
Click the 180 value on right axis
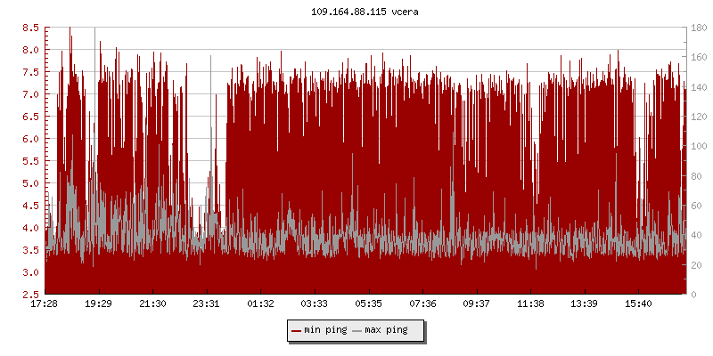click(x=698, y=28)
